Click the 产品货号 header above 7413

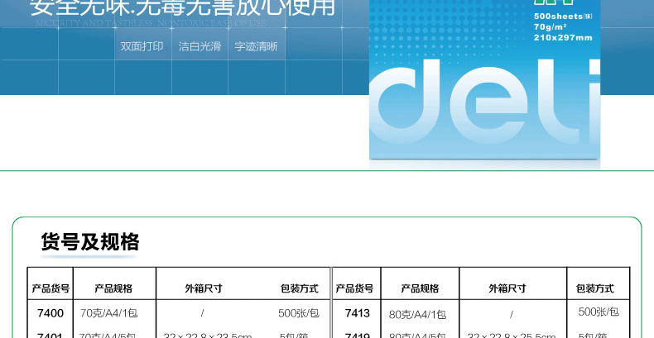coord(354,288)
